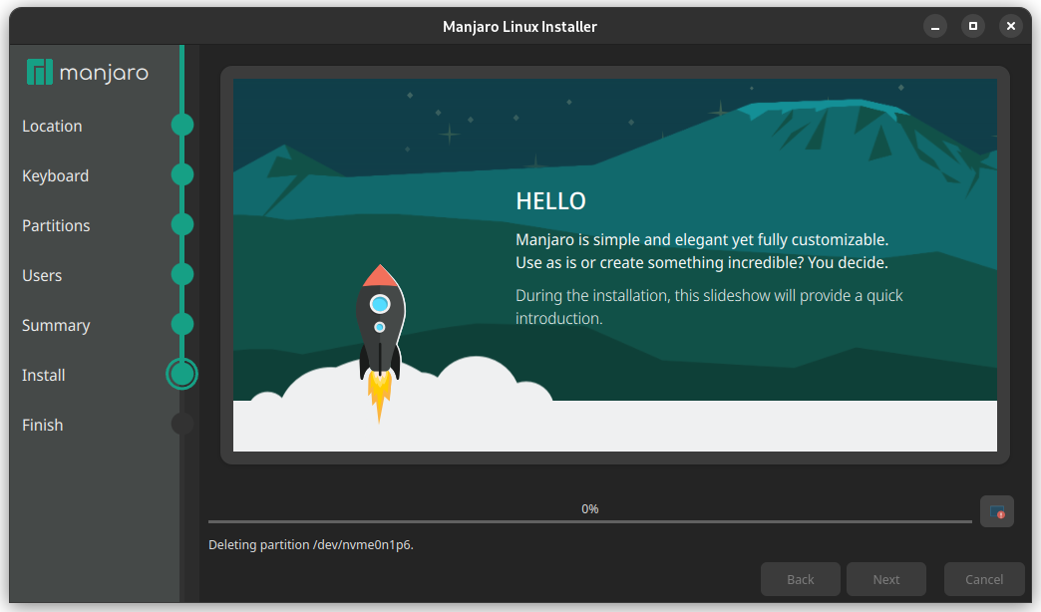Viewport: 1041px width, 612px height.
Task: Select the Keyboard step in sidebar
Action: (x=55, y=175)
